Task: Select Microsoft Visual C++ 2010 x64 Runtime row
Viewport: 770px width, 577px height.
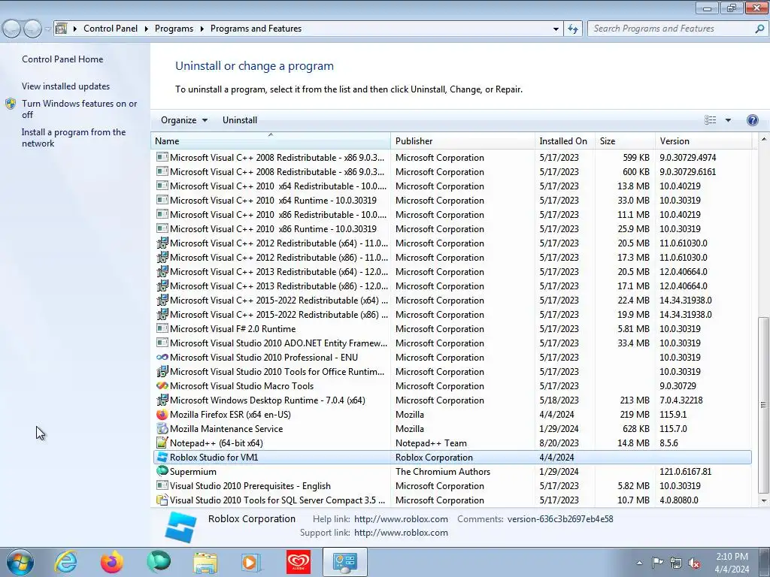Action: click(452, 200)
